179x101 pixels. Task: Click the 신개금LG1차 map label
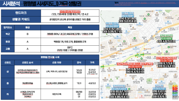(128, 13)
